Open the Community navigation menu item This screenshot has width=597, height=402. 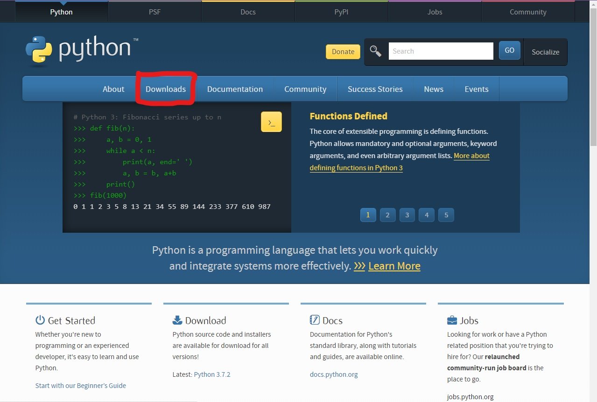305,89
